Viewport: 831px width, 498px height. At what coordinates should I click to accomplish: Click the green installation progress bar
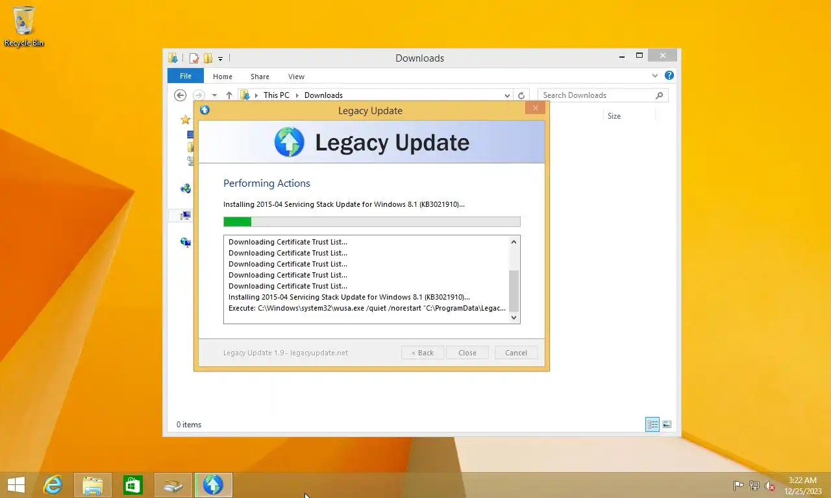[372, 222]
